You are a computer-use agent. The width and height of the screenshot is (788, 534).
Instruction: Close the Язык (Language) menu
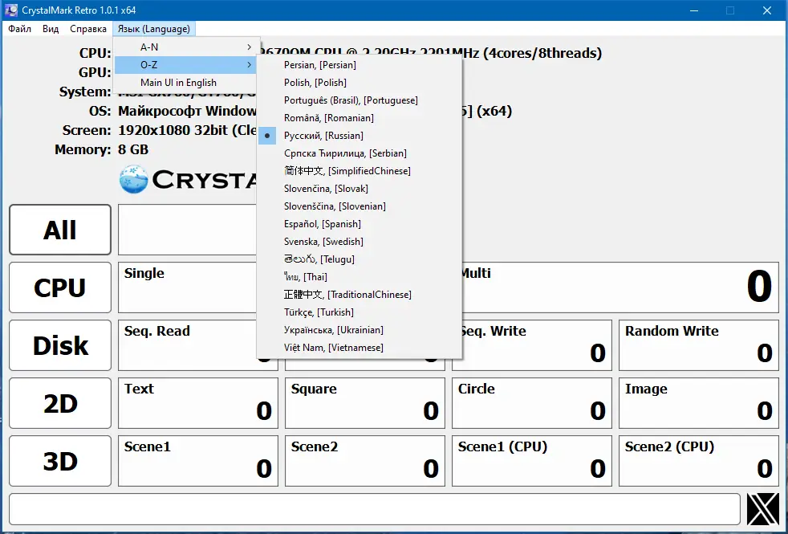[154, 29]
